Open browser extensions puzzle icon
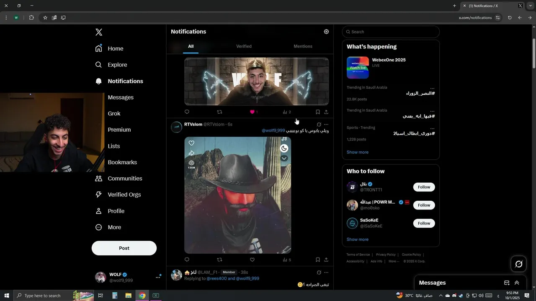Viewport: 536px width, 301px height. 31,18
